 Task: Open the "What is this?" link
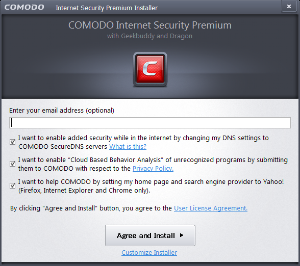[x=128, y=147]
